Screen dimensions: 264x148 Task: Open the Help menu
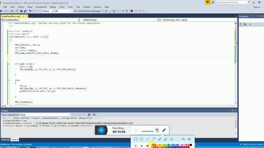[106, 7]
